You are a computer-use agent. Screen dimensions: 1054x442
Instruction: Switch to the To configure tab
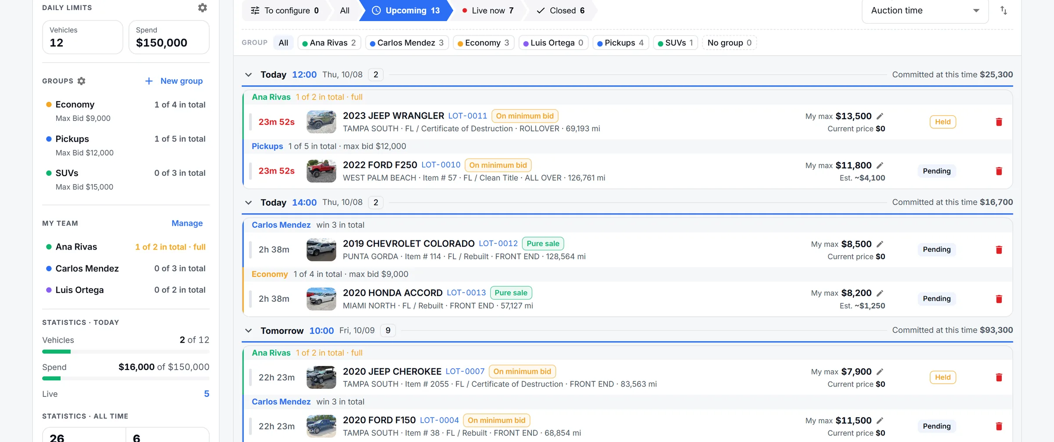285,11
